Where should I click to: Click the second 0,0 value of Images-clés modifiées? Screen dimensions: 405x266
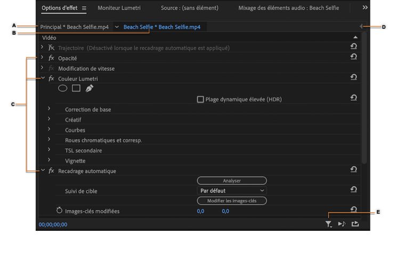tap(225, 211)
